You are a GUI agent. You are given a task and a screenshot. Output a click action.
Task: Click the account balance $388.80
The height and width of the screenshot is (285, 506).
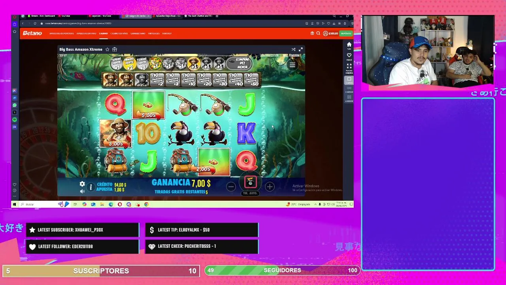coord(334,34)
